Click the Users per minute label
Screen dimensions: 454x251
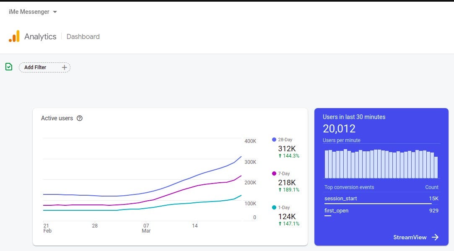pos(342,140)
